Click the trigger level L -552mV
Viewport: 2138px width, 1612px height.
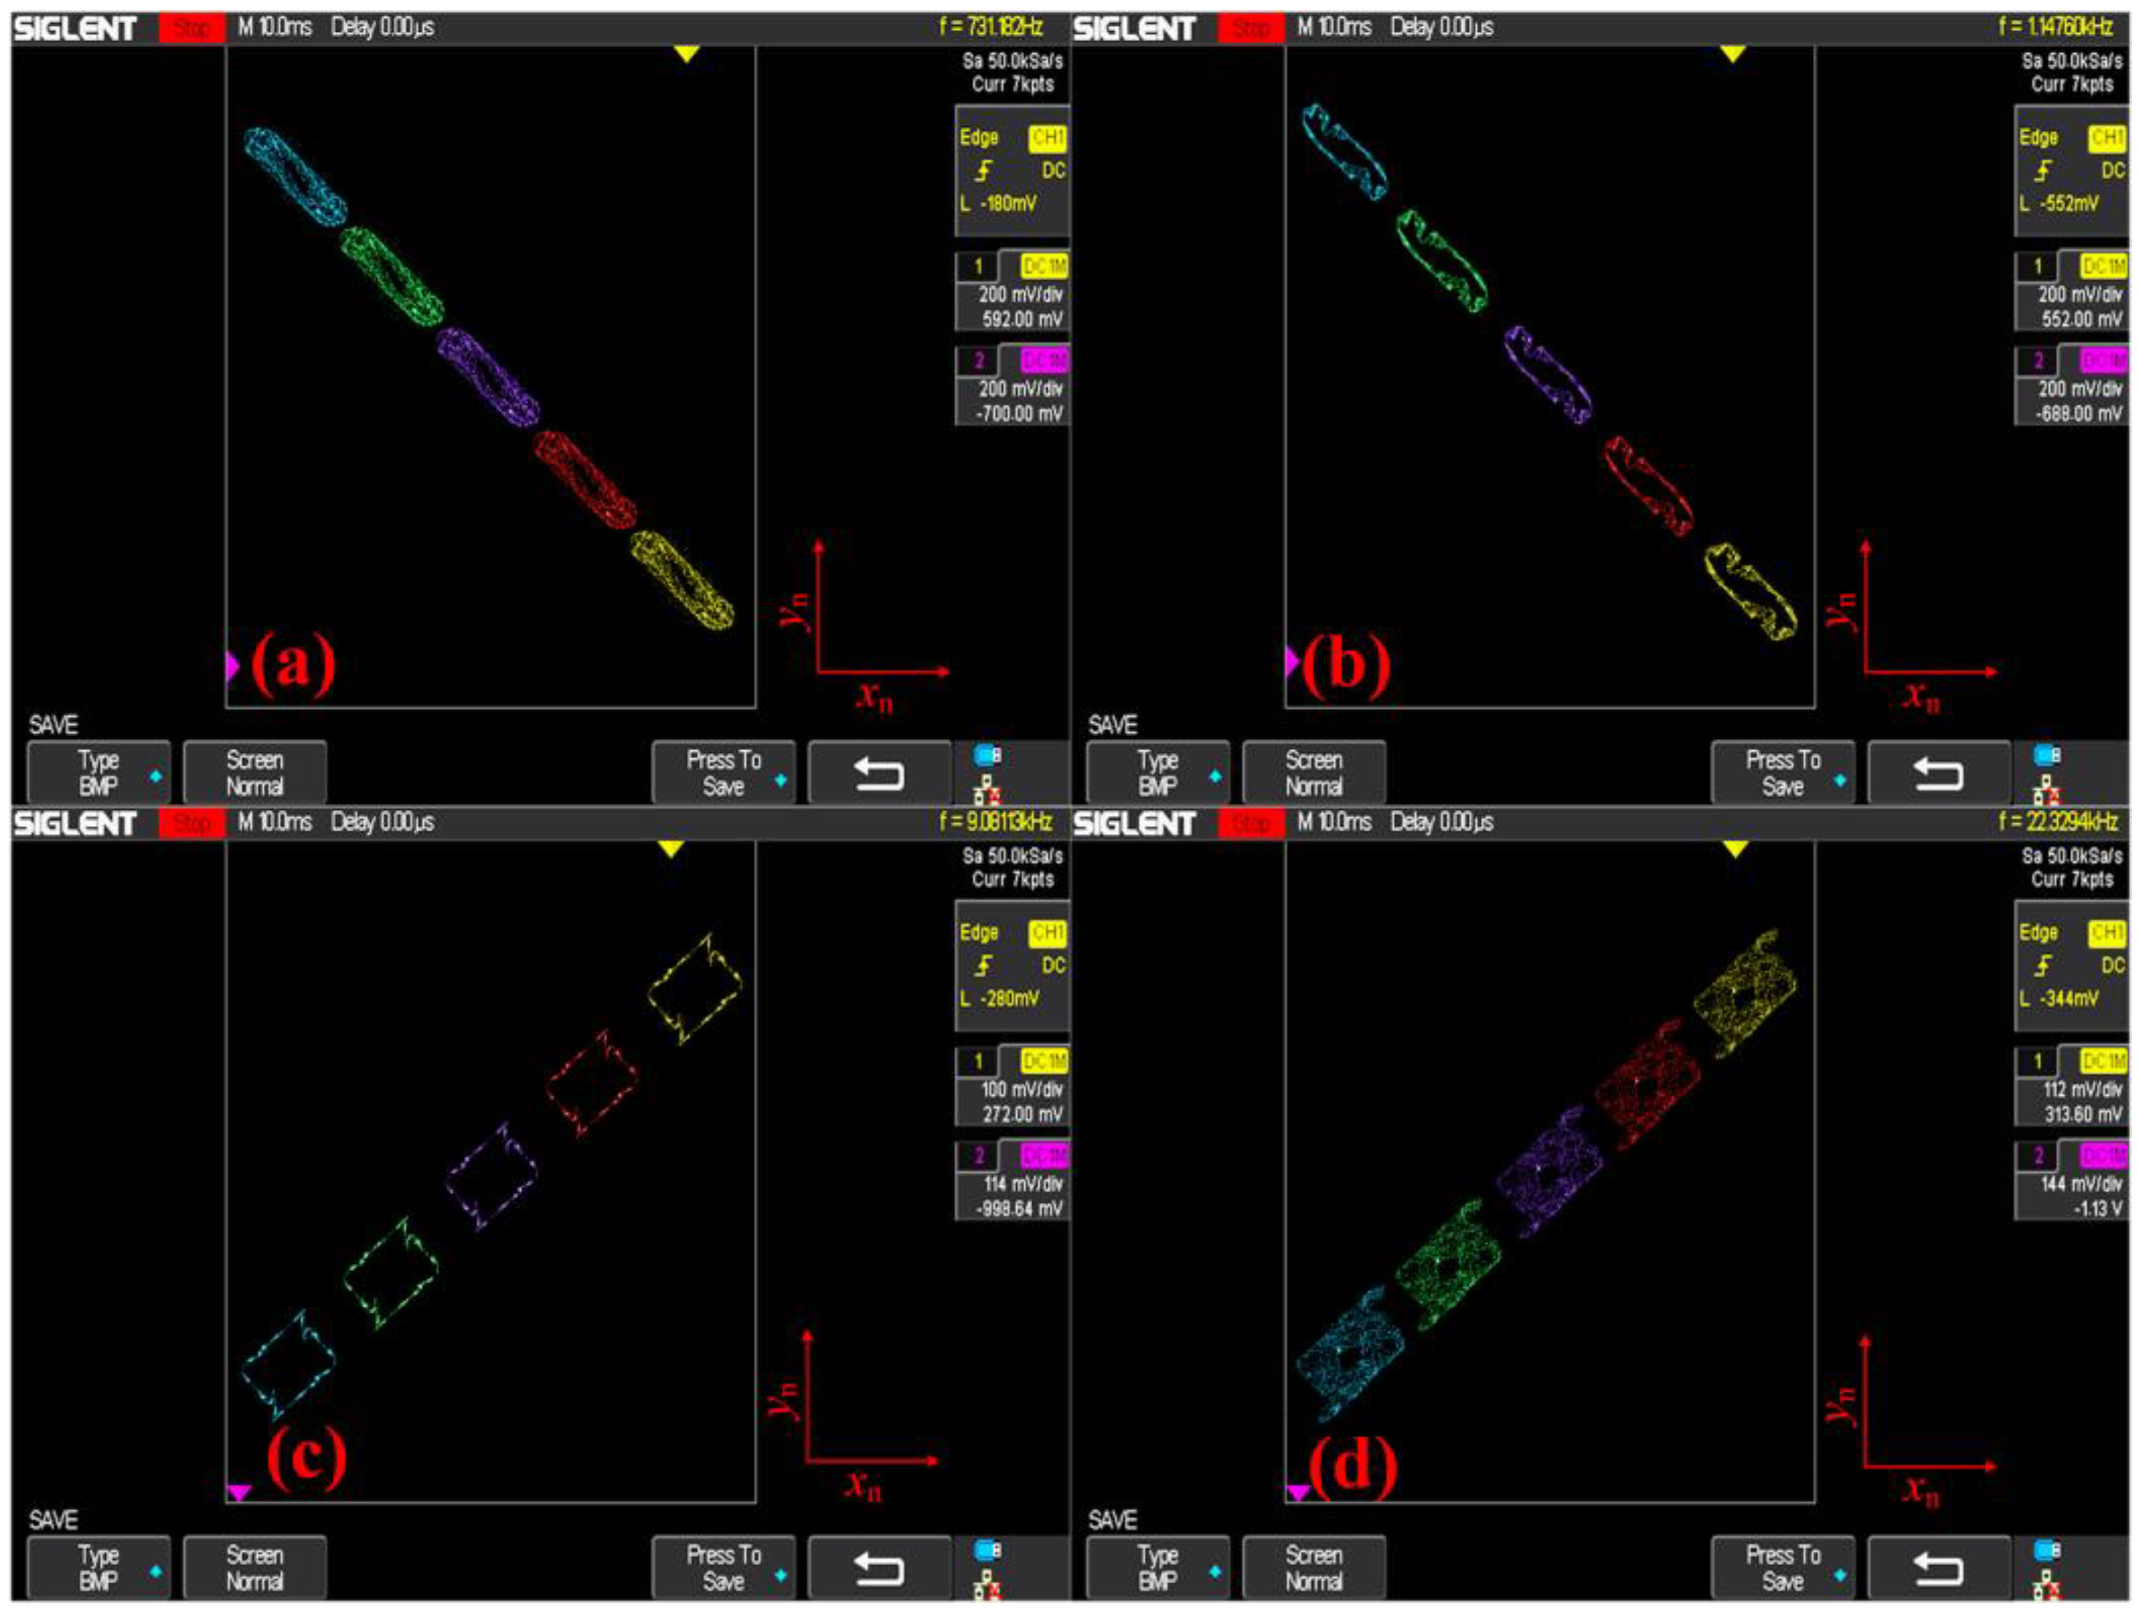[2058, 204]
